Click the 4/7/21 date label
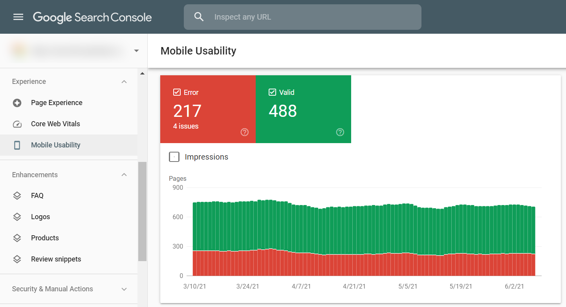The width and height of the screenshot is (566, 307). (301, 287)
